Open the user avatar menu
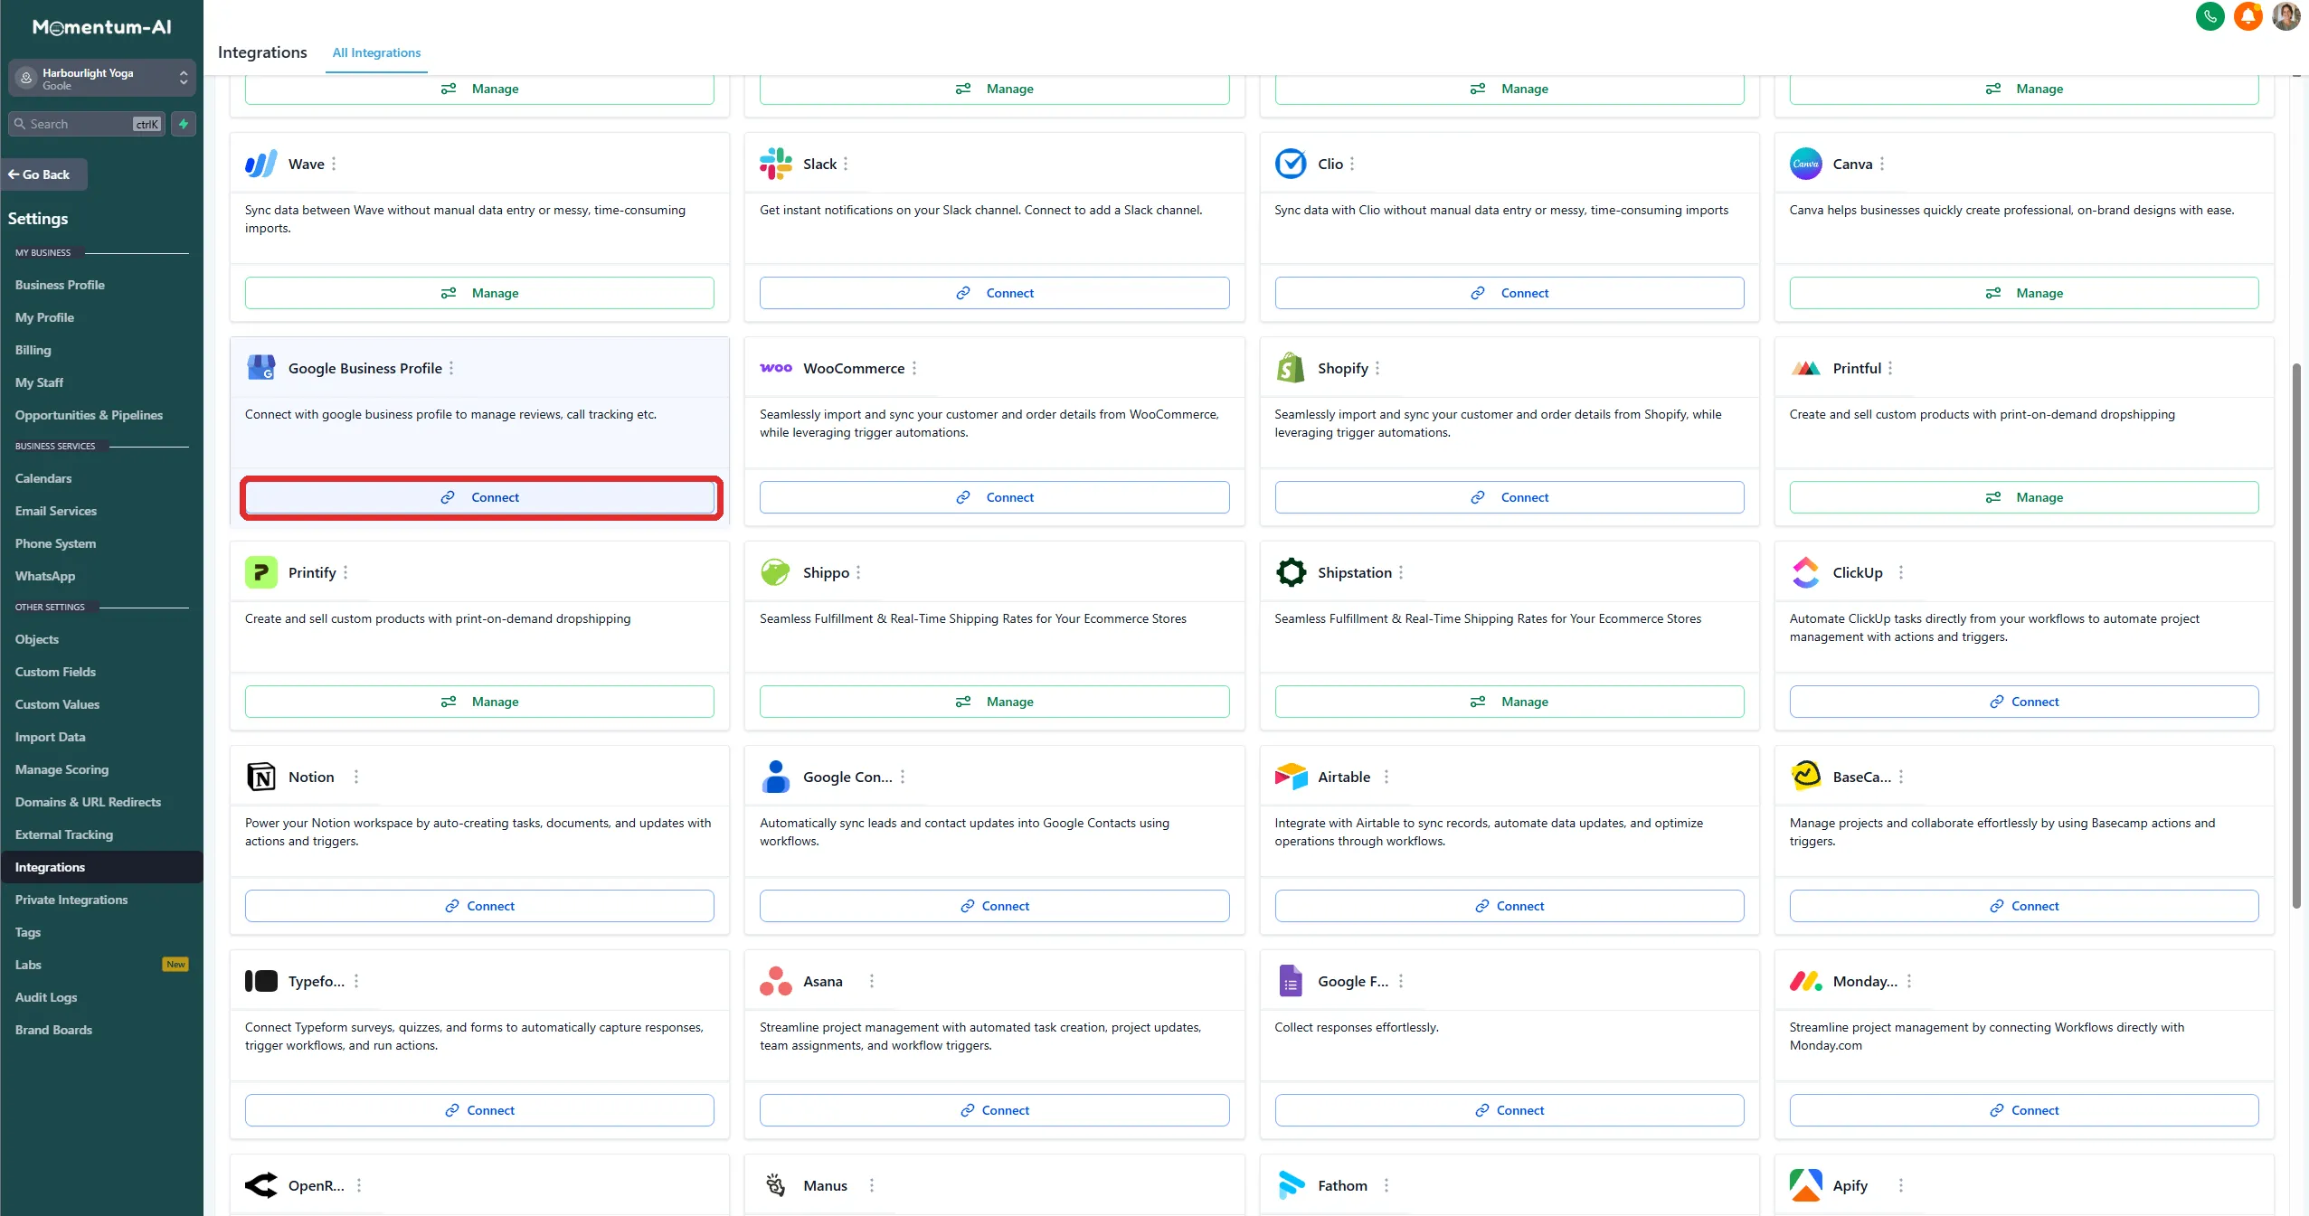The width and height of the screenshot is (2309, 1216). [x=2285, y=16]
